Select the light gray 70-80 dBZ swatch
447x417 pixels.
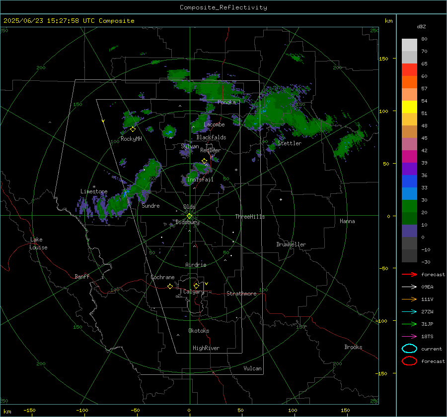[x=409, y=45]
